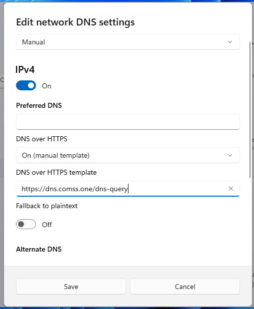The width and height of the screenshot is (254, 309).
Task: Clear the DNS over HTTPS template field
Action: (x=230, y=189)
